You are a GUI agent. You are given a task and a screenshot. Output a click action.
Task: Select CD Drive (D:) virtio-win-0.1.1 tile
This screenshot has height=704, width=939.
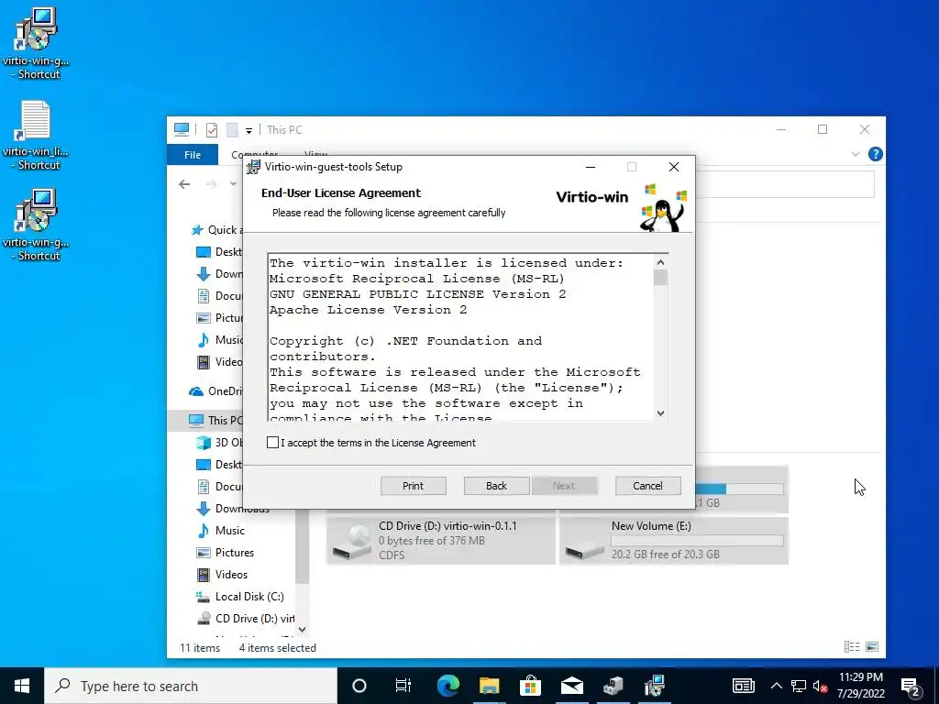441,541
